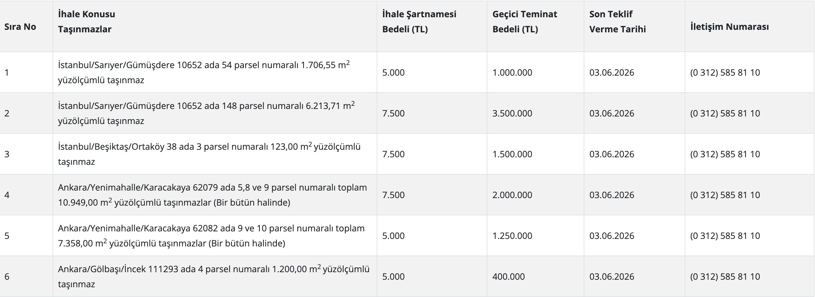Click the 400.000 guarantee amount cell
The image size is (815, 297).
[x=509, y=277]
